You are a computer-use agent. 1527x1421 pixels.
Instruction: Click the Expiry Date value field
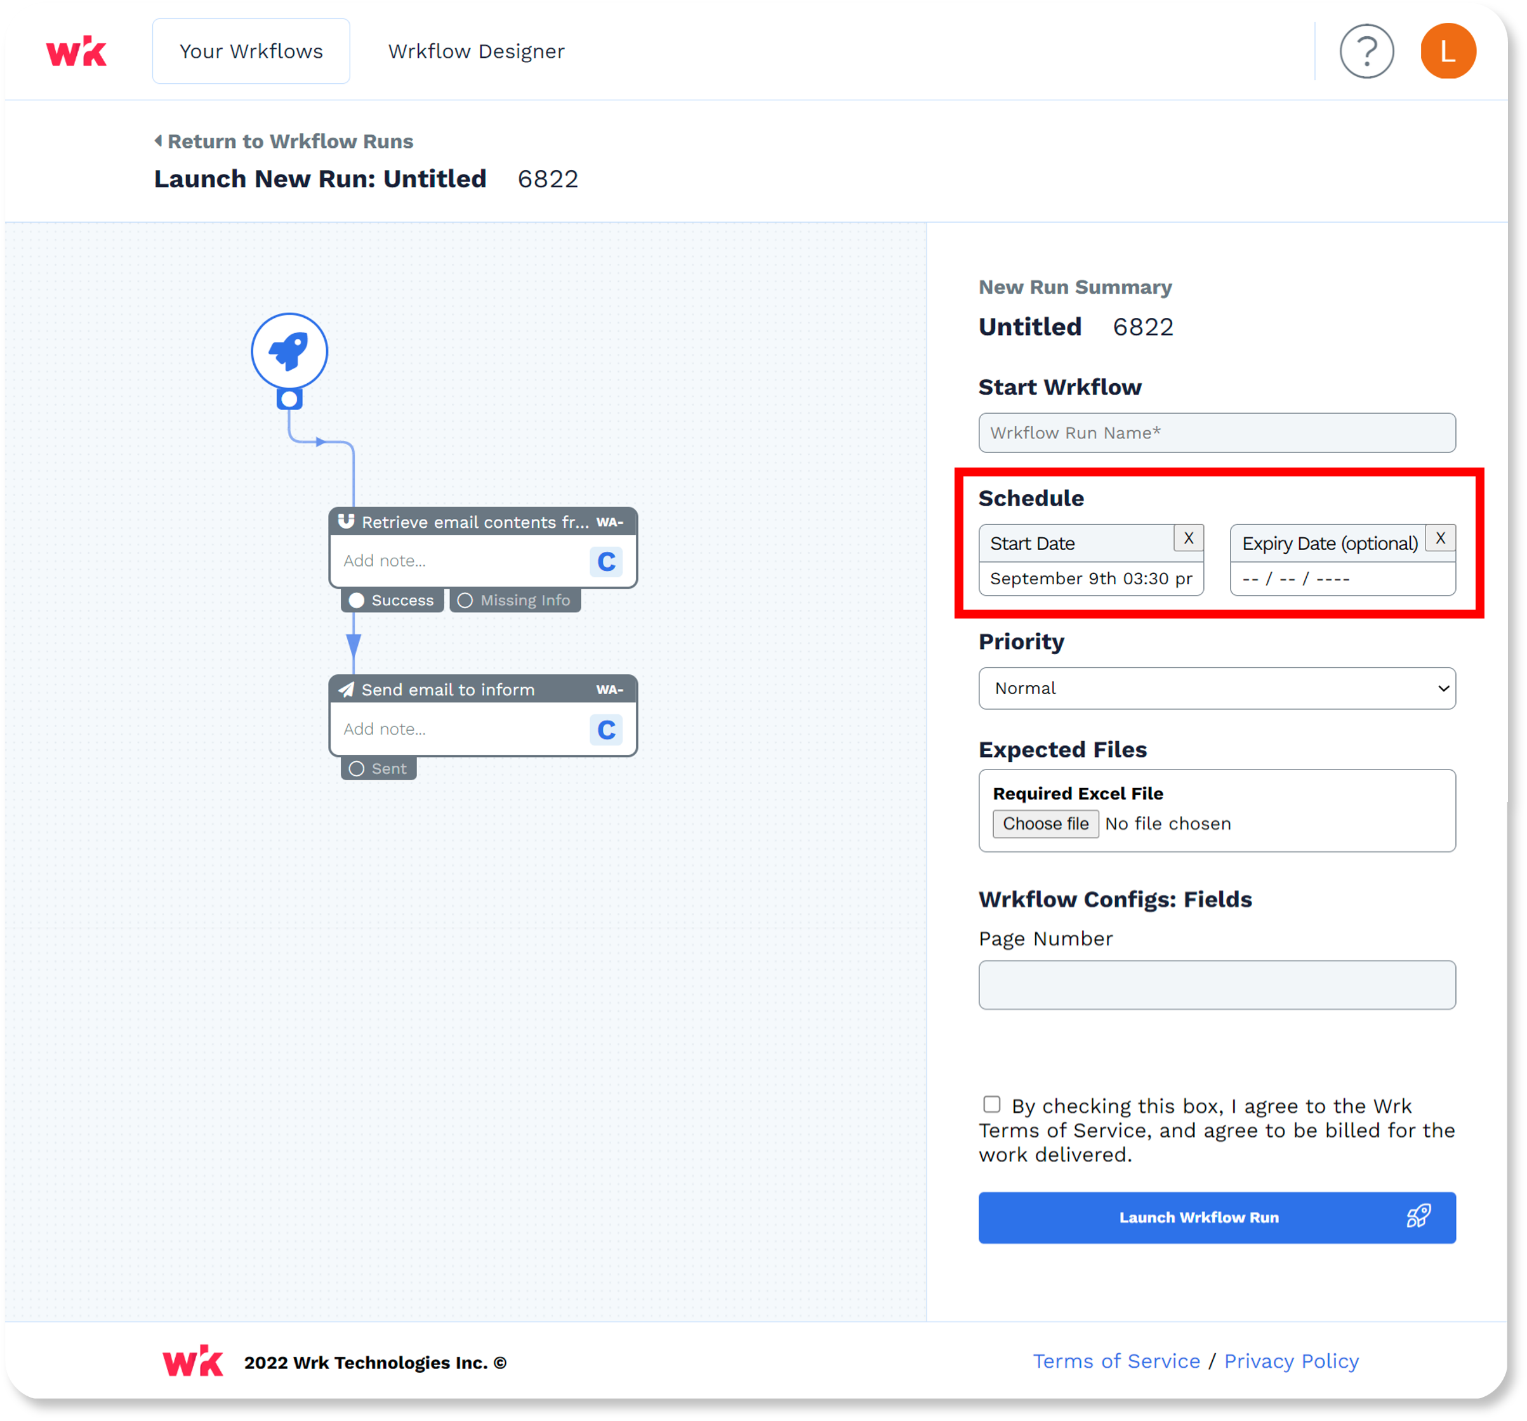(x=1343, y=579)
